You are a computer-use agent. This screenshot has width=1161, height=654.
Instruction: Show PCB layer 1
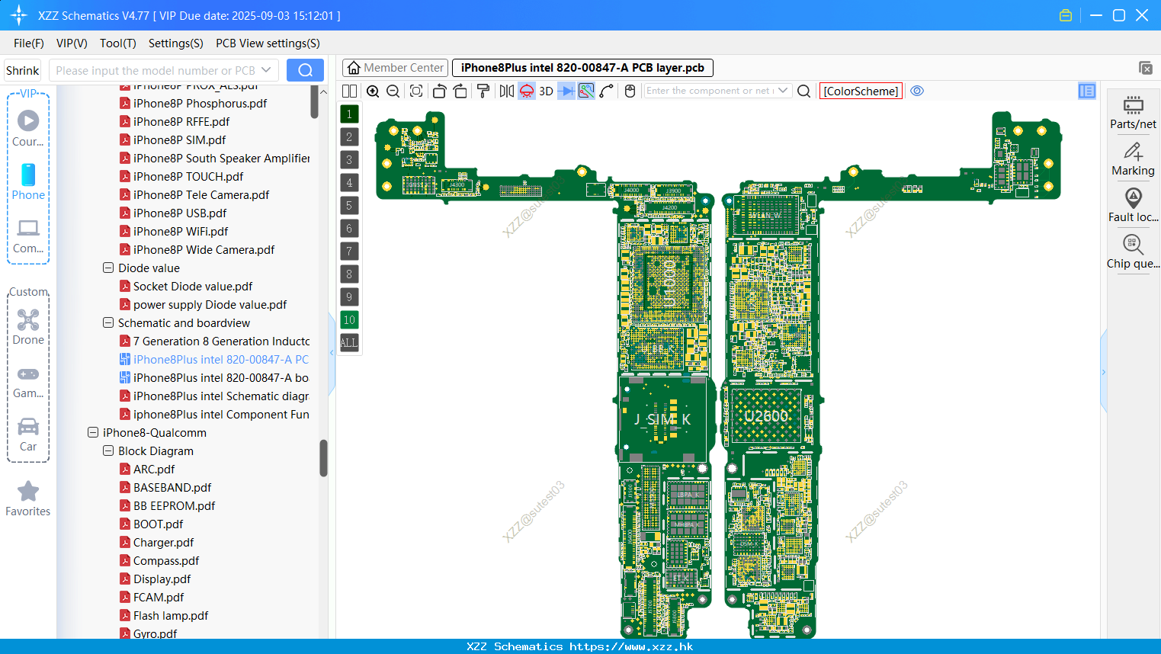(349, 114)
